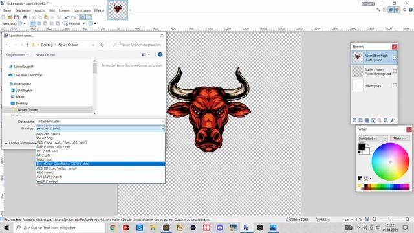Select DirectDraw-Oberfläche (DDS) file type
Screen dimensions: 414x233
click(100, 164)
